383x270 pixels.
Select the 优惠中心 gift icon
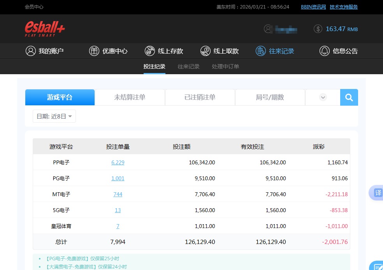[x=94, y=51]
